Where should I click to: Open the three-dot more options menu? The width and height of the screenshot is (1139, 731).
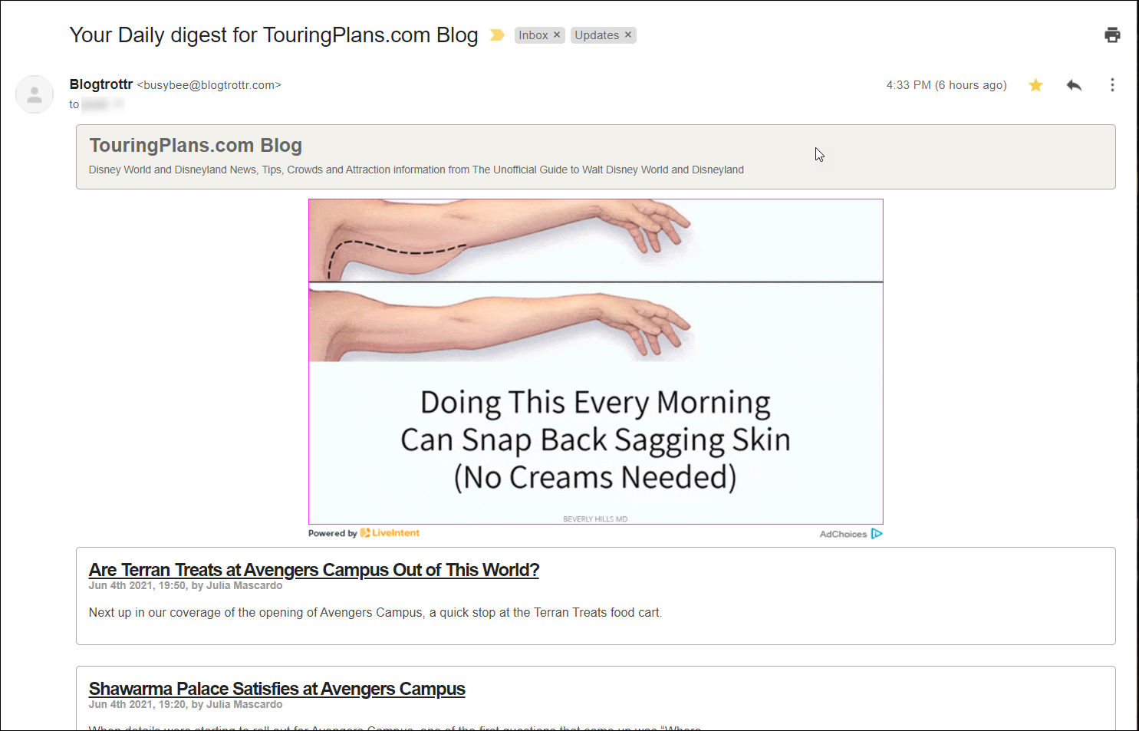click(1112, 85)
